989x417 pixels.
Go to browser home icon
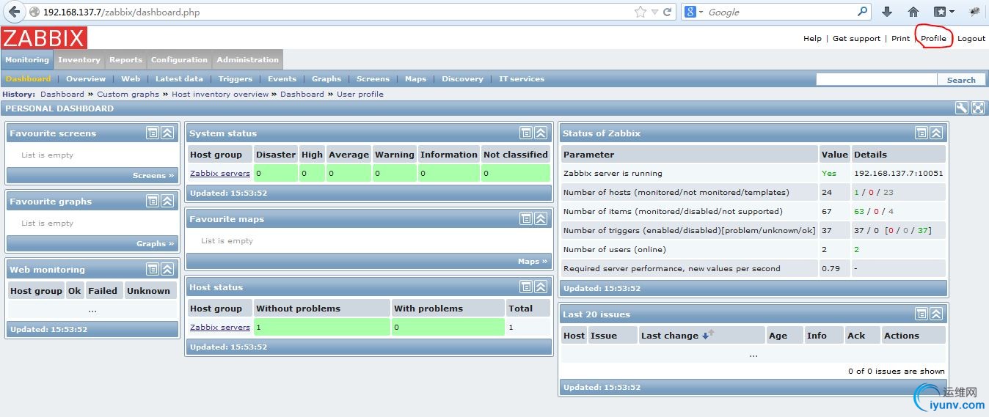click(x=913, y=12)
